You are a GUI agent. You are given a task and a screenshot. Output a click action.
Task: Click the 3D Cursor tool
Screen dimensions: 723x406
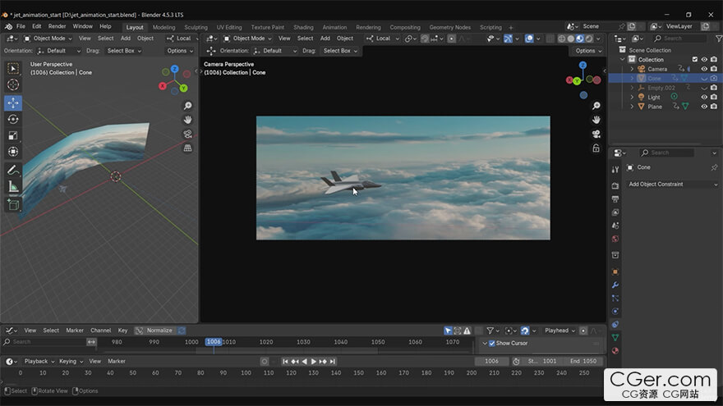(13, 84)
